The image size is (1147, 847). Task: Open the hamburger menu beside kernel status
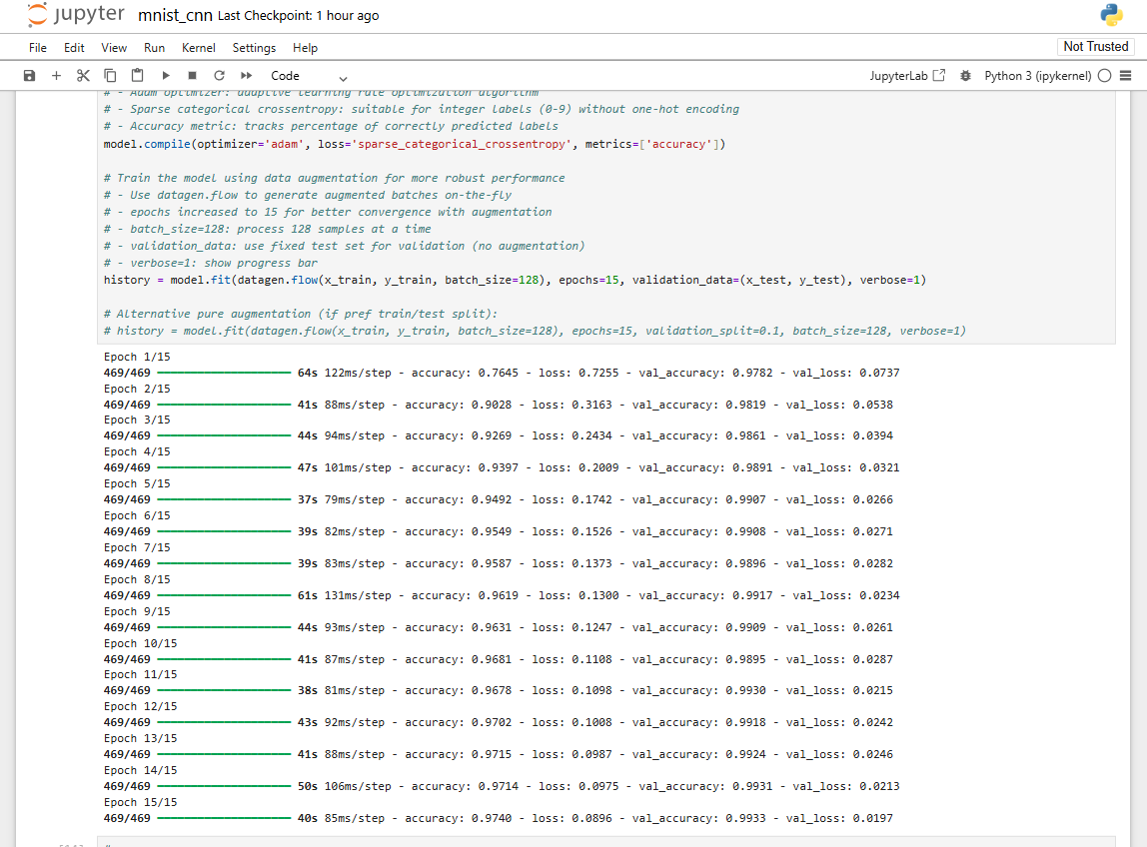[1126, 76]
